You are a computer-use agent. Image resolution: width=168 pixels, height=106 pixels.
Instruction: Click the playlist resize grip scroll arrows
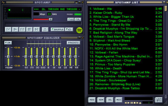pos(166,97)
